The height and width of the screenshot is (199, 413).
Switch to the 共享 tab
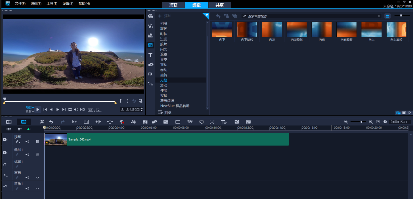219,5
